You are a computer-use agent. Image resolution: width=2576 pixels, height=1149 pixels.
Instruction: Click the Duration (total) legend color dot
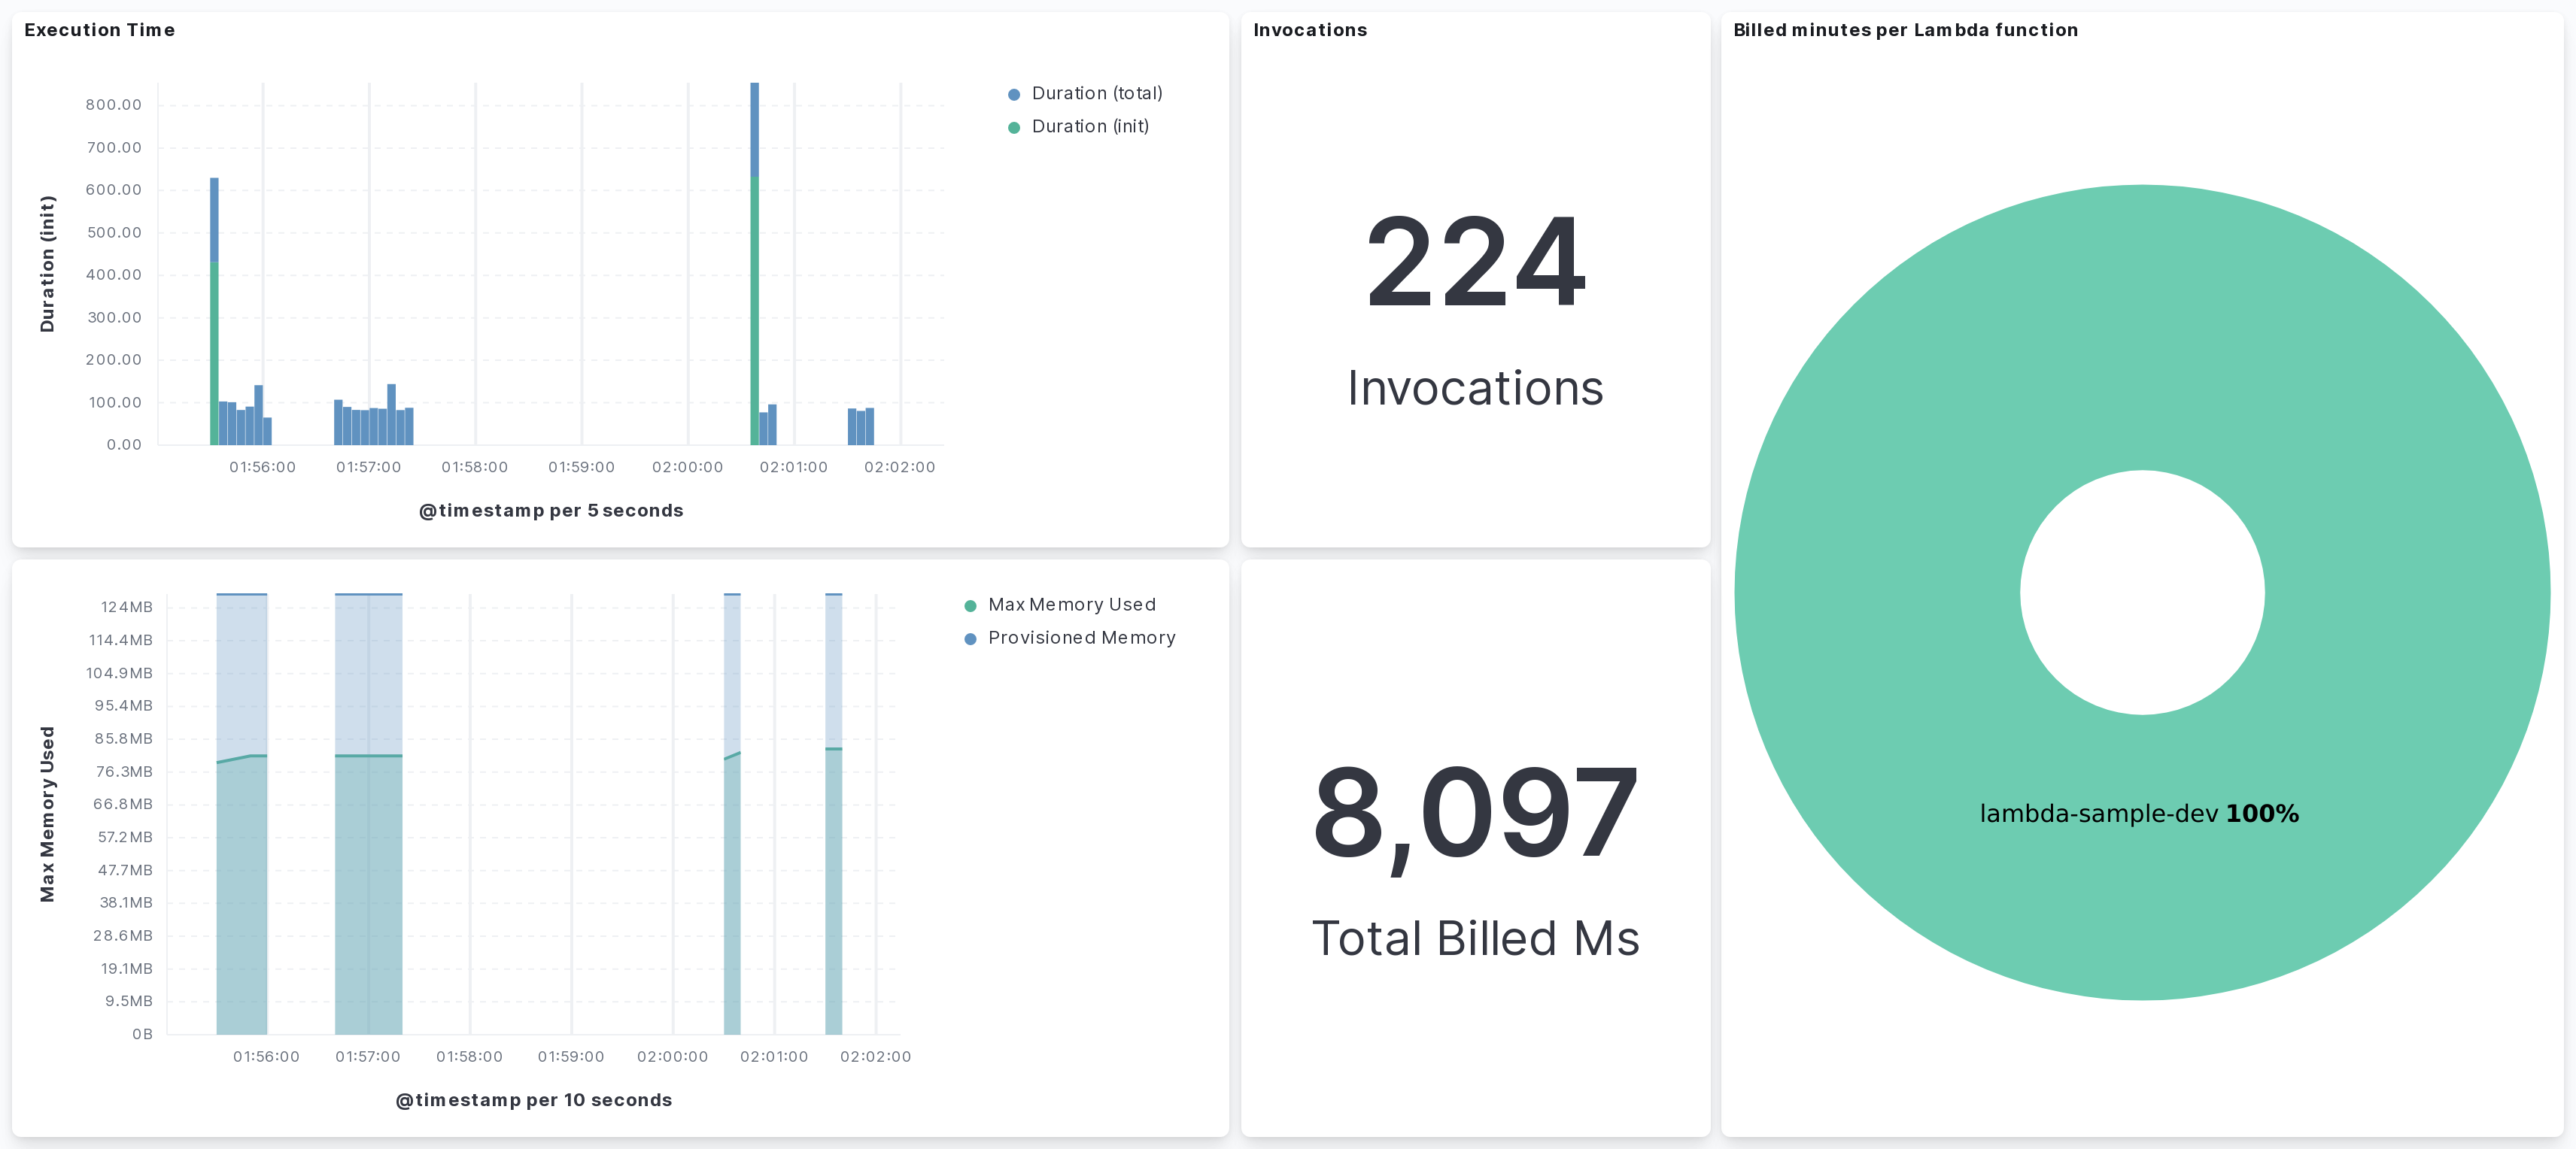tap(1013, 94)
